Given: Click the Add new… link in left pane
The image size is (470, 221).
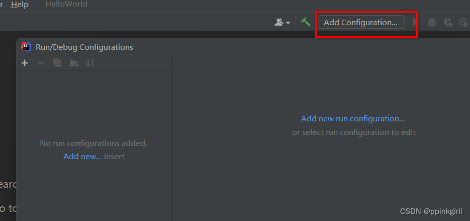Looking at the screenshot, I should (x=82, y=157).
